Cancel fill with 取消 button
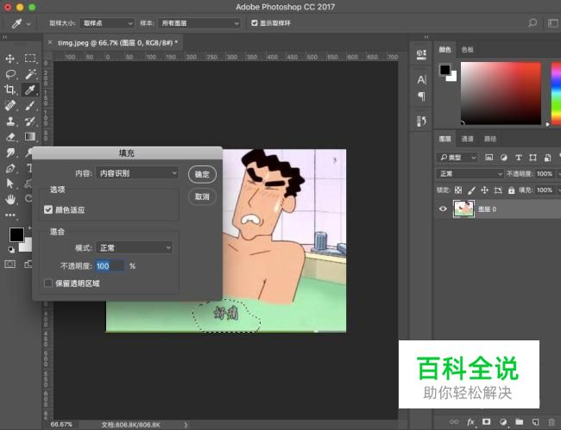Screen dimensions: 561x430 pyautogui.click(x=202, y=196)
